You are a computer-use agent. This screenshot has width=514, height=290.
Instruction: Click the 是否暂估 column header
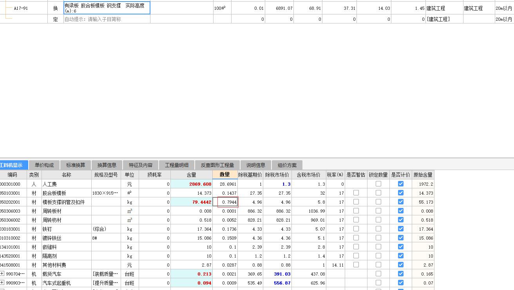coord(356,175)
